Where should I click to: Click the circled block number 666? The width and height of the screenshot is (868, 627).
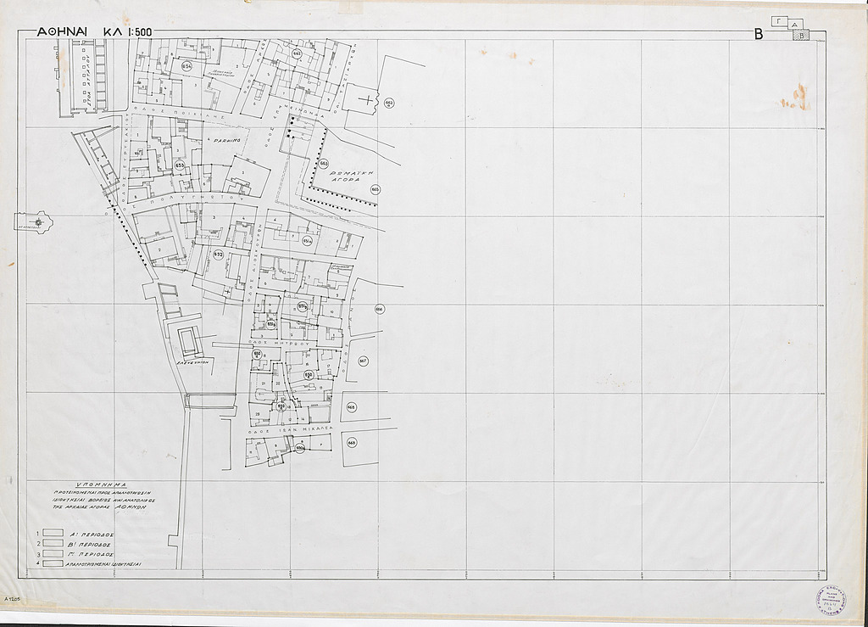click(x=379, y=309)
